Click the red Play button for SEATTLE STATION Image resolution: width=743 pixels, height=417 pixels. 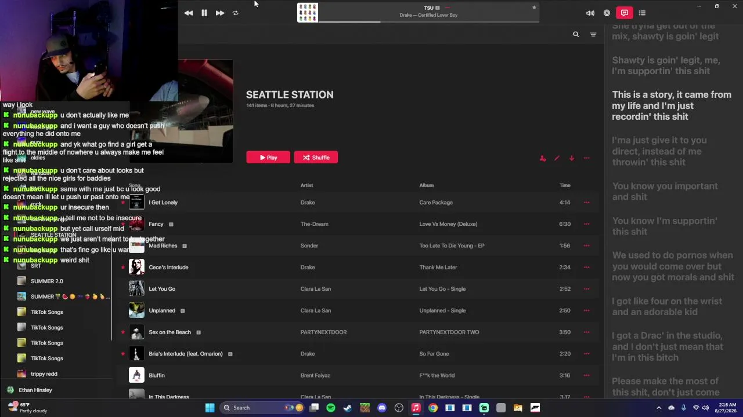point(268,158)
